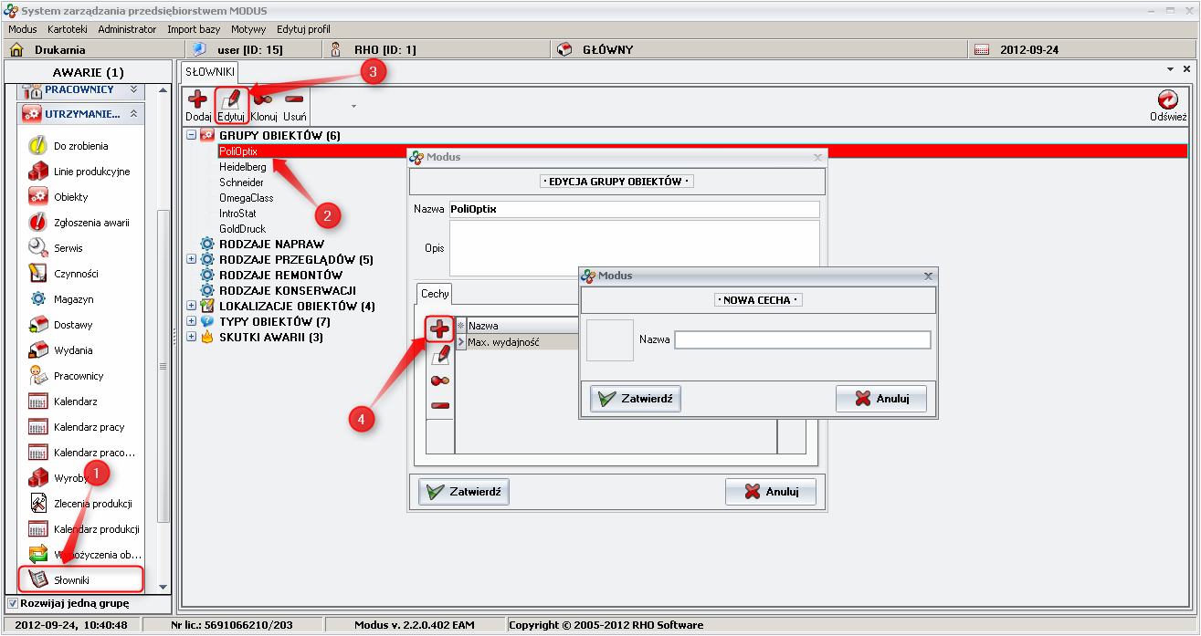The width and height of the screenshot is (1201, 636).
Task: Toggle the Rozwijaj jedną grupę checkbox
Action: click(x=12, y=603)
